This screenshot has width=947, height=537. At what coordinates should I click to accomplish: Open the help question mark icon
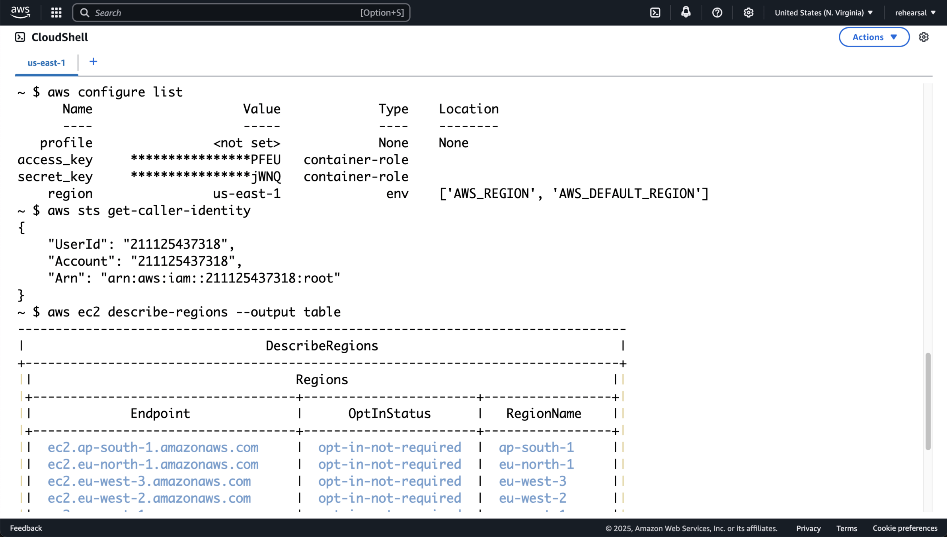coord(717,13)
